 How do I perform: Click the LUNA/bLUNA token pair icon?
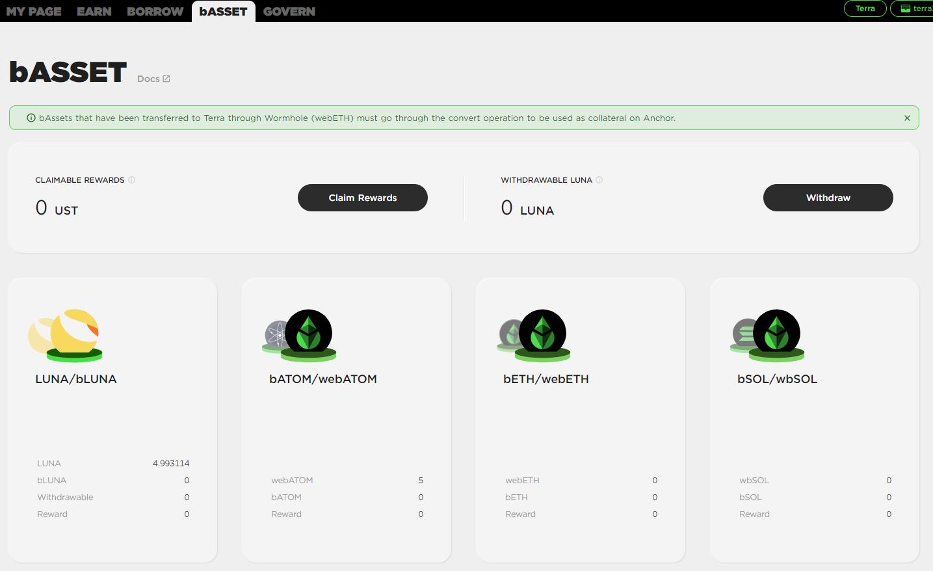(x=65, y=336)
